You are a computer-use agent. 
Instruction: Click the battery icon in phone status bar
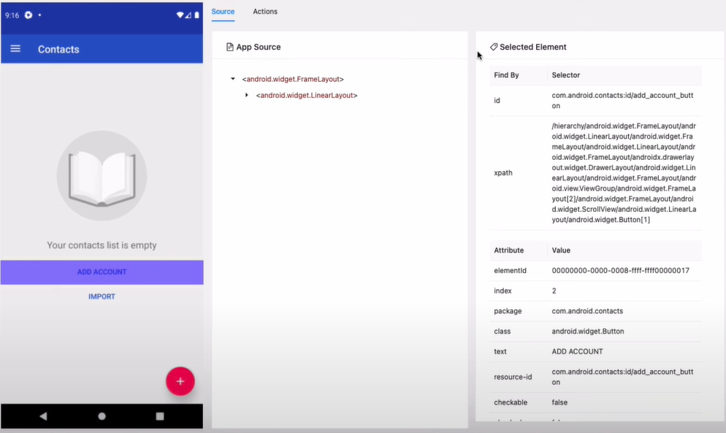tap(196, 15)
